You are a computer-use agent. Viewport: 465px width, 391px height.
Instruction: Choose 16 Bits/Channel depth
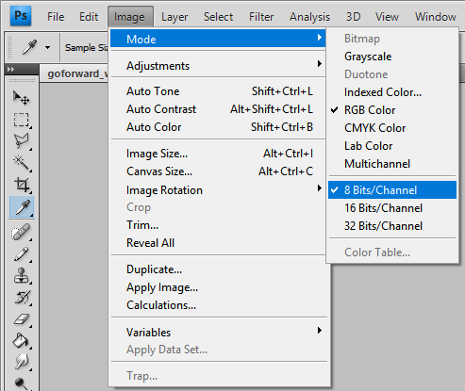point(392,207)
